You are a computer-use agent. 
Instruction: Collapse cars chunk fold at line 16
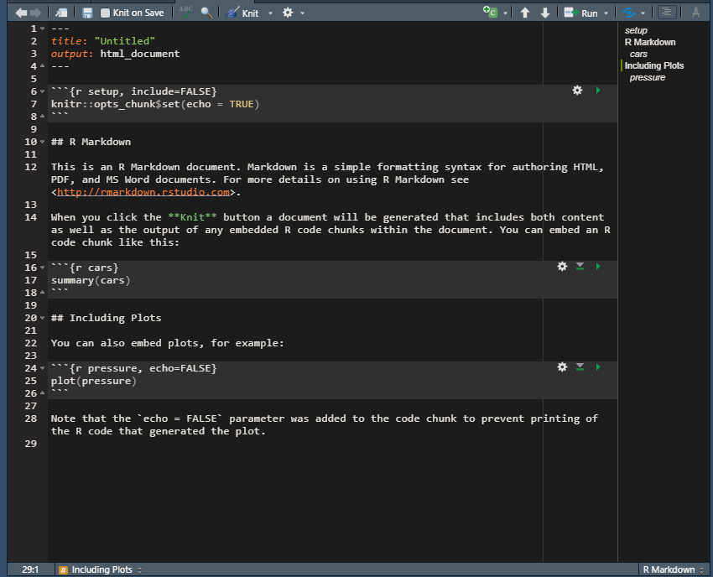pos(42,268)
